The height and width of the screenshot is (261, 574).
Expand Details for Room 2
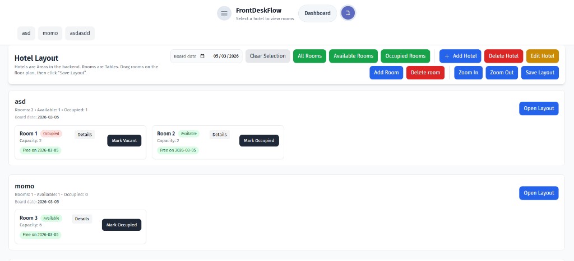point(219,135)
